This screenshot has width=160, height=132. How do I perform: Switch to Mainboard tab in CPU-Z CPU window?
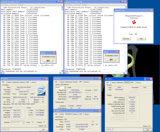(x=15, y=82)
